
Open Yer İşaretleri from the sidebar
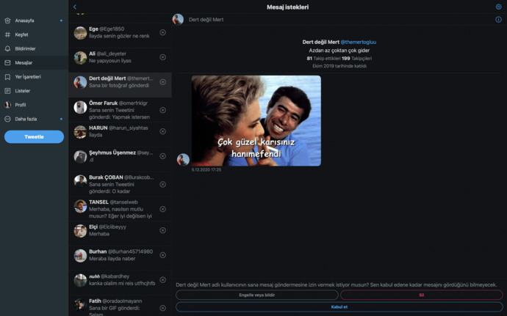[x=35, y=77]
